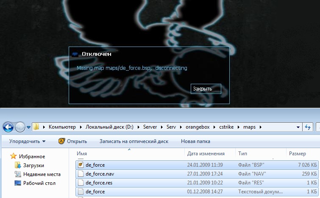Select the de_force.nav file

pos(197,174)
